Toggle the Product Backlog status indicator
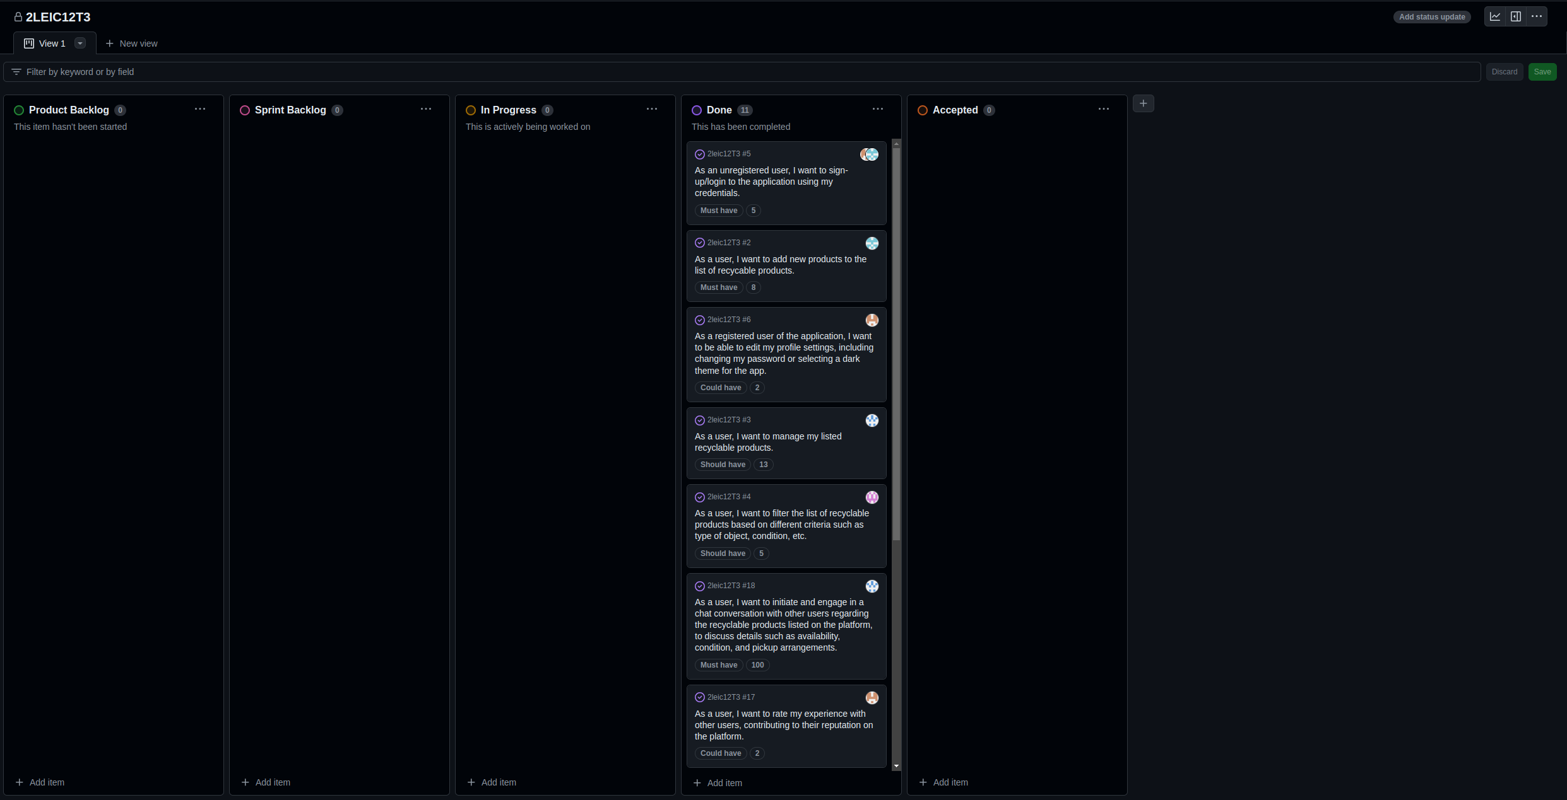The width and height of the screenshot is (1567, 800). pyautogui.click(x=20, y=109)
